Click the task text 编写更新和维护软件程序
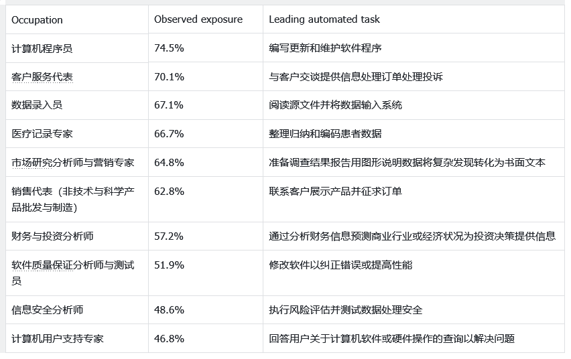Screen dimensions: 571x359 [x=325, y=48]
